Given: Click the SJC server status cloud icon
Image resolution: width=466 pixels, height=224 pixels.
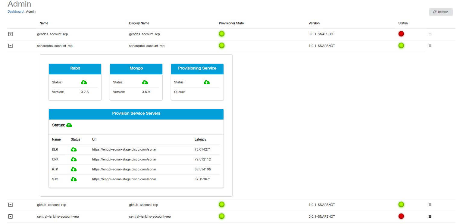Looking at the screenshot, I should click(73, 179).
